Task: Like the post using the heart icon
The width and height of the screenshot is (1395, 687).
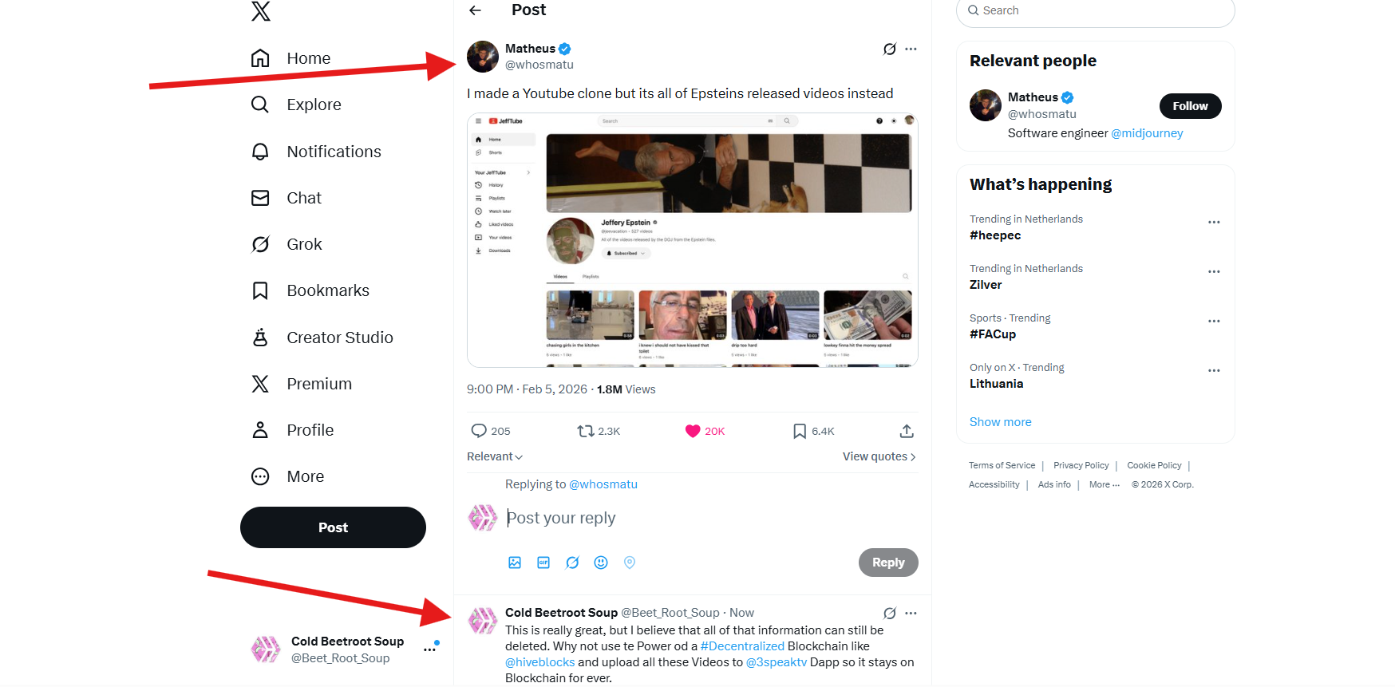Action: pyautogui.click(x=693, y=431)
